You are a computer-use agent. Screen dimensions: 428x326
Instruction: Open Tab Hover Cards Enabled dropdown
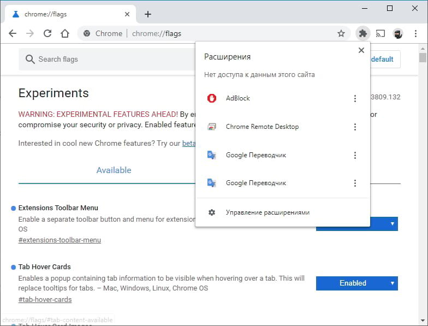click(x=357, y=283)
